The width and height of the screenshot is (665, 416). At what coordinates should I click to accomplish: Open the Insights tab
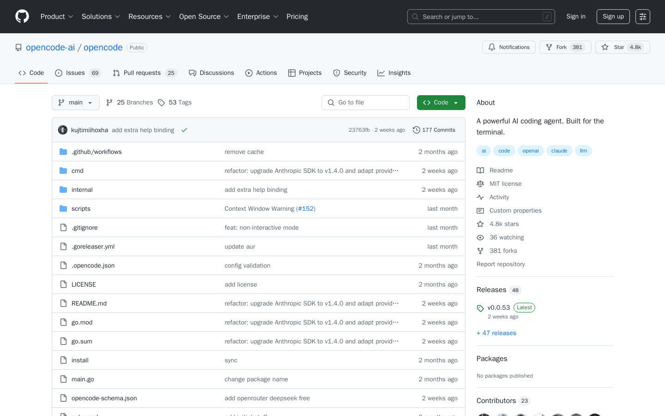click(394, 73)
